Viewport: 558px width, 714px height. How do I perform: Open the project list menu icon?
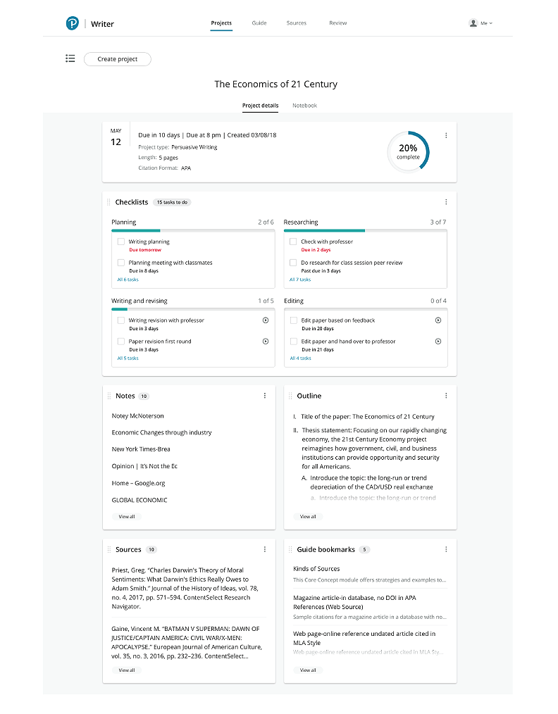(70, 58)
